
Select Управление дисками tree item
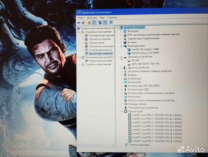click(101, 61)
